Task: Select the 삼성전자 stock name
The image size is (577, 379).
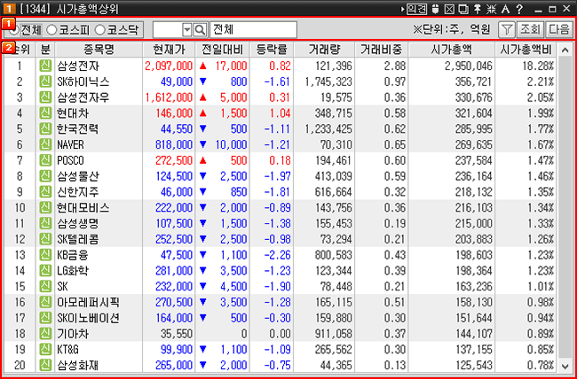Action: pos(78,66)
